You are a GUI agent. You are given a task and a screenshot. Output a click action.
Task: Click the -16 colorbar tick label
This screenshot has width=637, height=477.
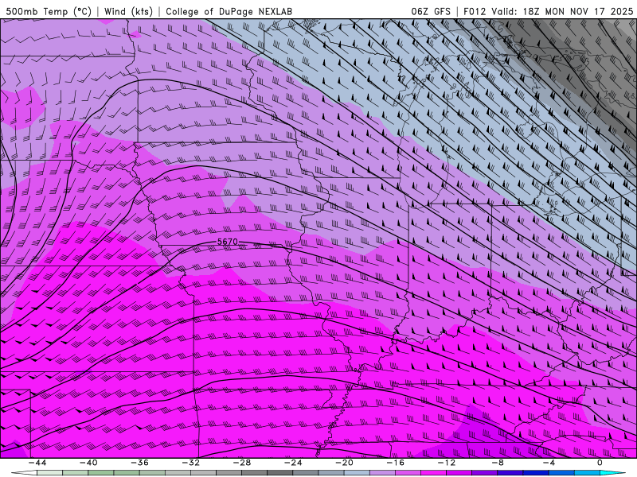tap(396, 463)
